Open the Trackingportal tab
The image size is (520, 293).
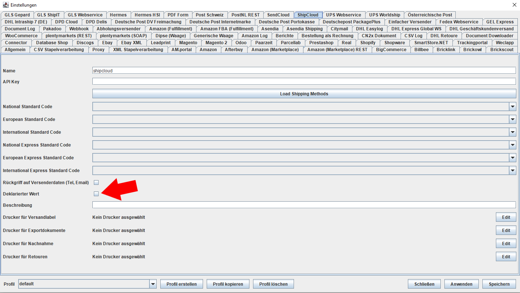click(472, 43)
